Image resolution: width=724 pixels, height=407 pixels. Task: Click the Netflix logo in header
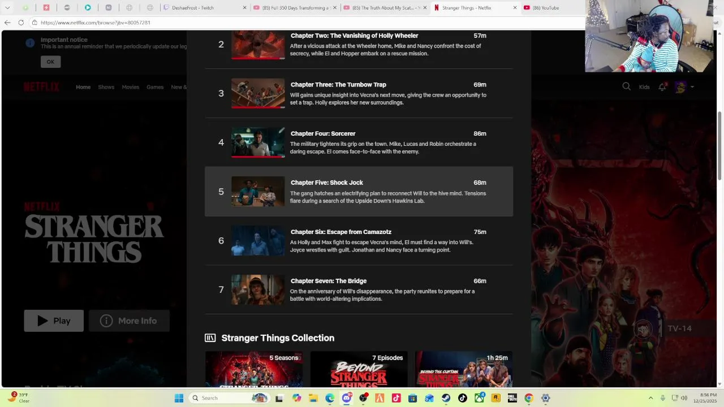[41, 87]
